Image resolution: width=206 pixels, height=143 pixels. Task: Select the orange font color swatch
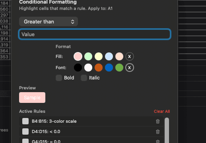pyautogui.click(x=99, y=68)
